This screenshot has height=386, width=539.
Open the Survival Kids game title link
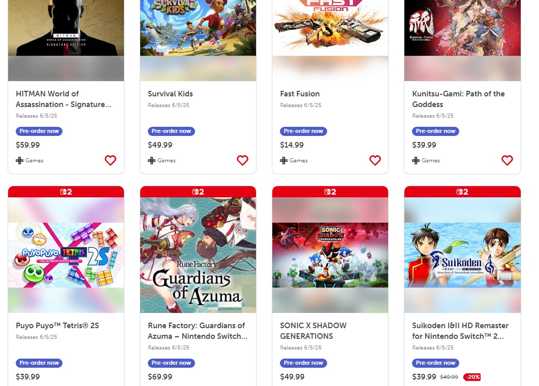170,94
